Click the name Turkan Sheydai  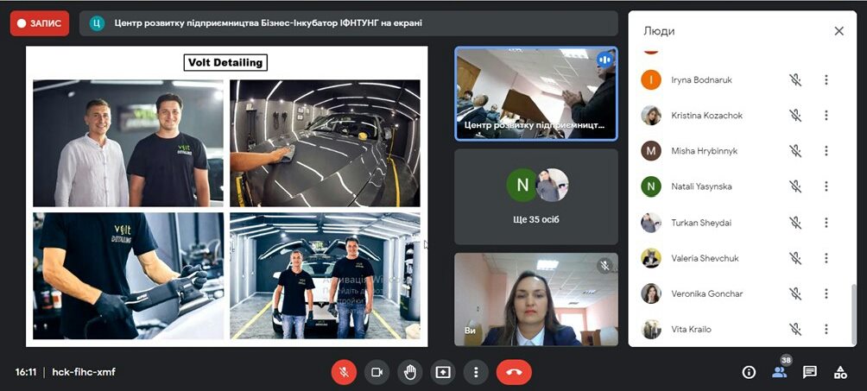click(x=701, y=223)
